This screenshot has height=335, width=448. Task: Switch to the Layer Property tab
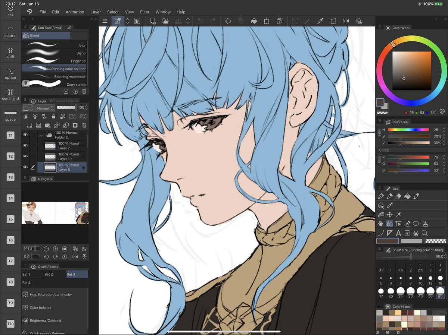(65, 101)
